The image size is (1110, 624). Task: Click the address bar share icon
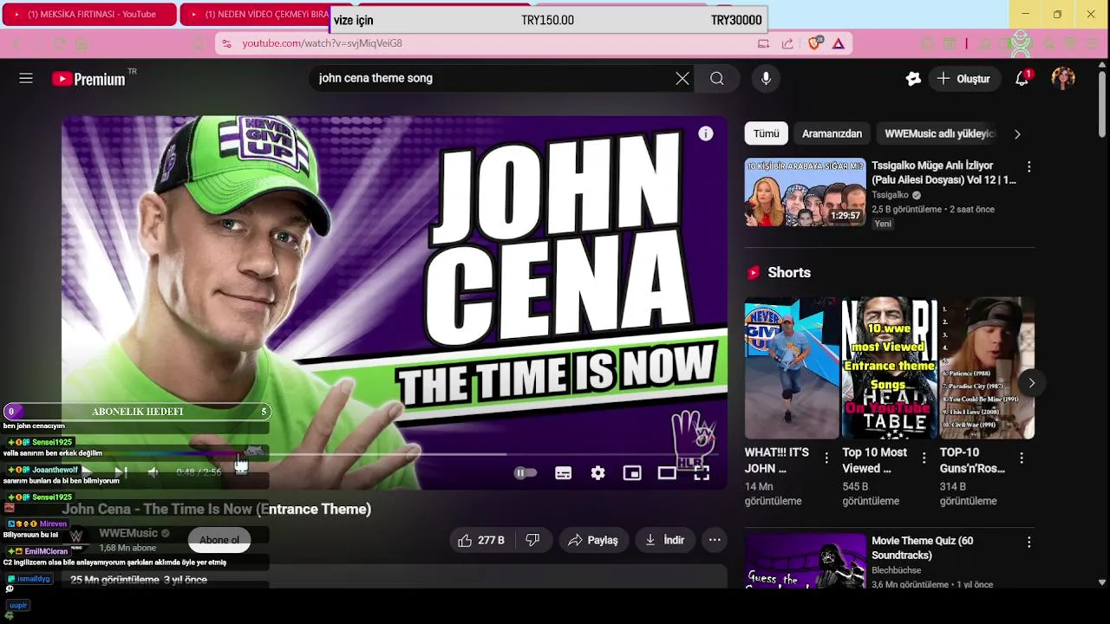pos(787,43)
